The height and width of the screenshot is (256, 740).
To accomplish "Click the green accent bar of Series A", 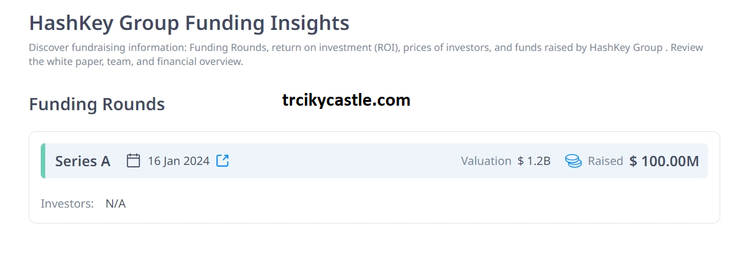I will [x=43, y=160].
